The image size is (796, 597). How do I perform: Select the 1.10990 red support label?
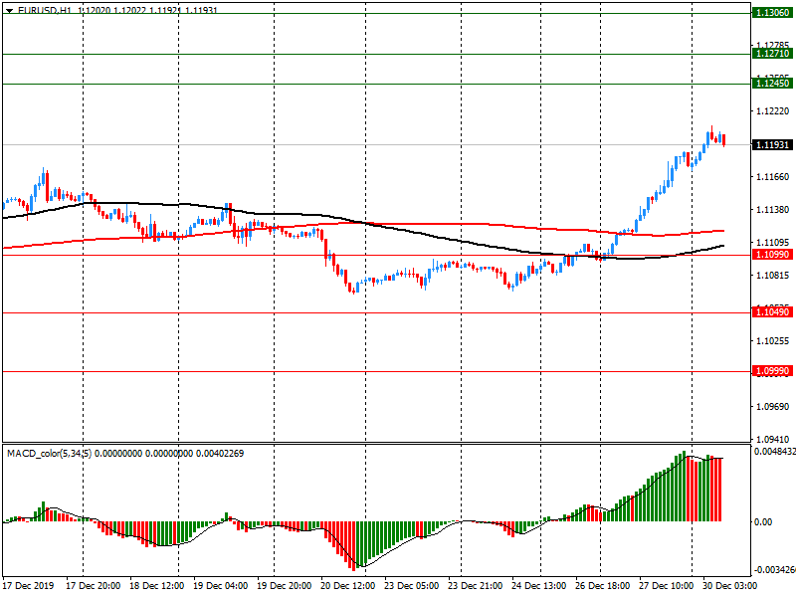(x=773, y=255)
